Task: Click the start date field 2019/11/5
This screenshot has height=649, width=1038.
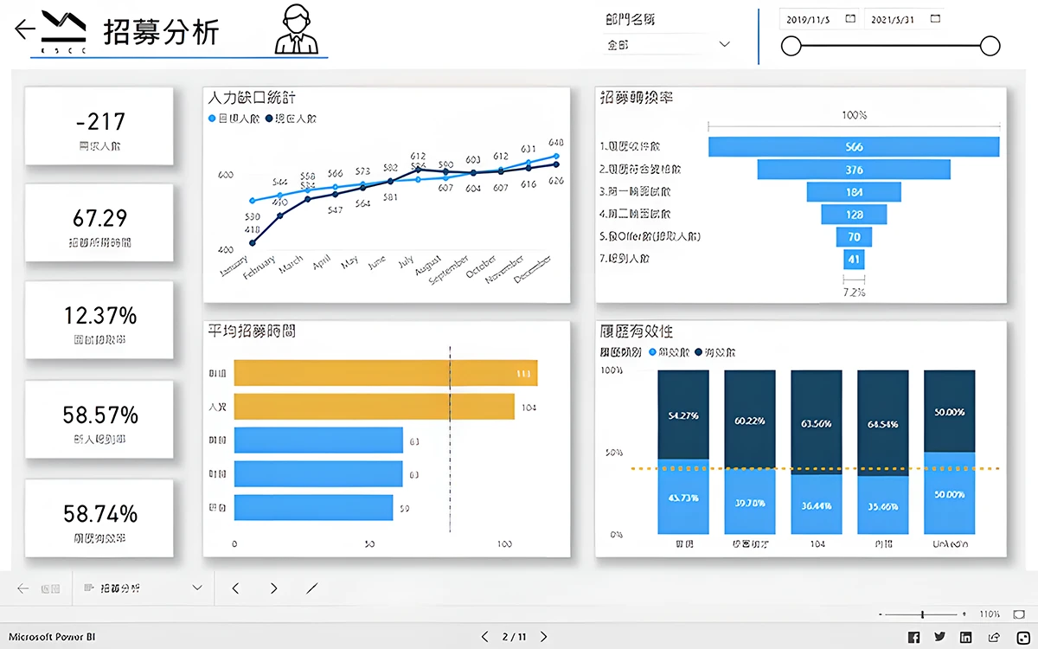Action: click(x=809, y=18)
